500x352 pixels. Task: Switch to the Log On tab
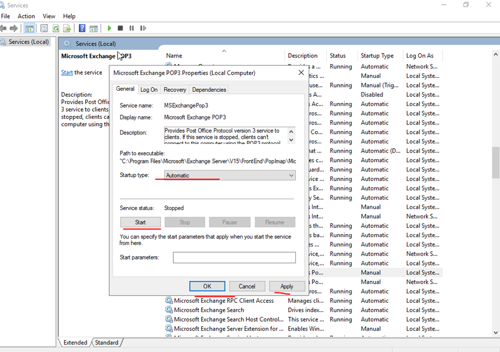click(149, 90)
